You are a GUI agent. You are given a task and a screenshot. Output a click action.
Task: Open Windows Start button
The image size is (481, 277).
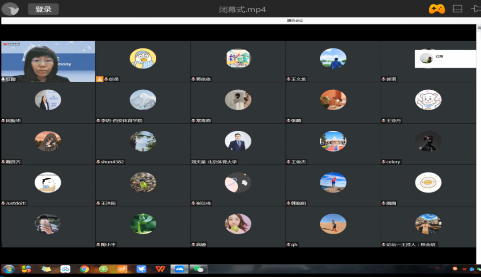click(x=8, y=269)
